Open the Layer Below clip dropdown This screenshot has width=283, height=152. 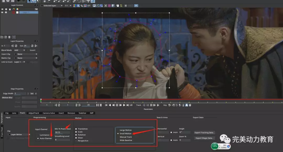point(19,135)
